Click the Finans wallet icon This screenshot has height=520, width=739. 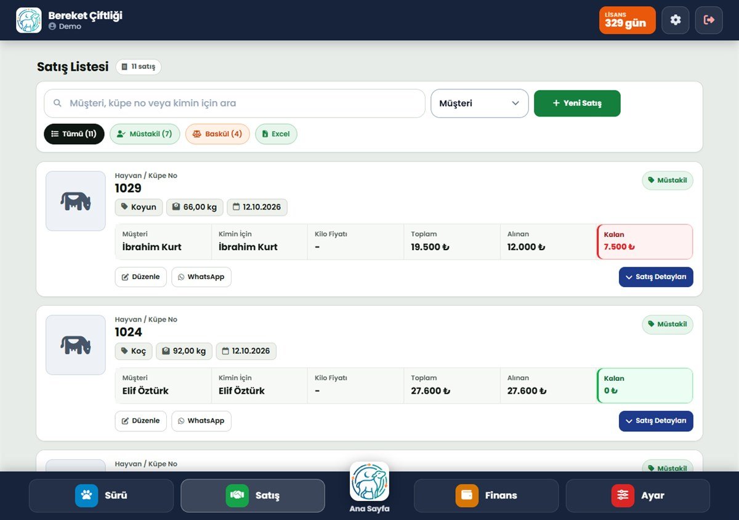point(467,495)
